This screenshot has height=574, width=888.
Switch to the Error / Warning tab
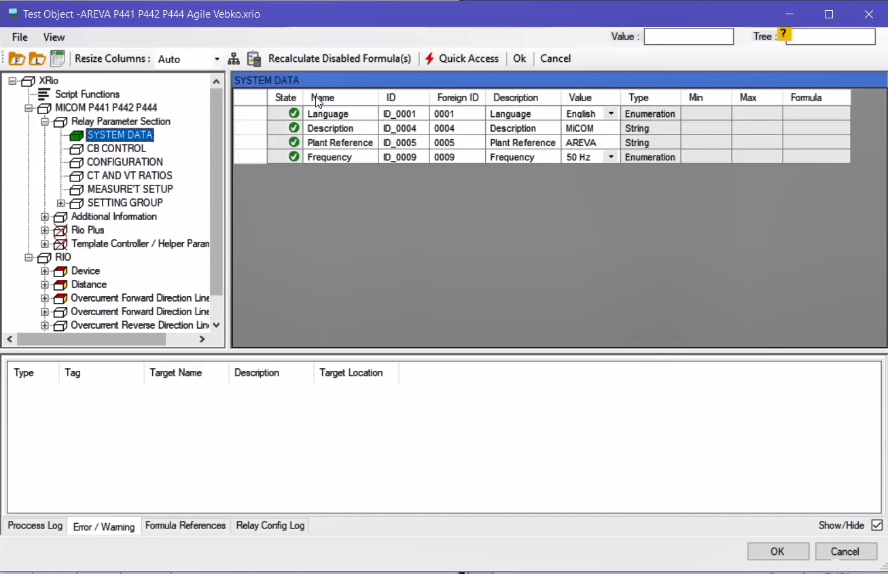coord(104,526)
